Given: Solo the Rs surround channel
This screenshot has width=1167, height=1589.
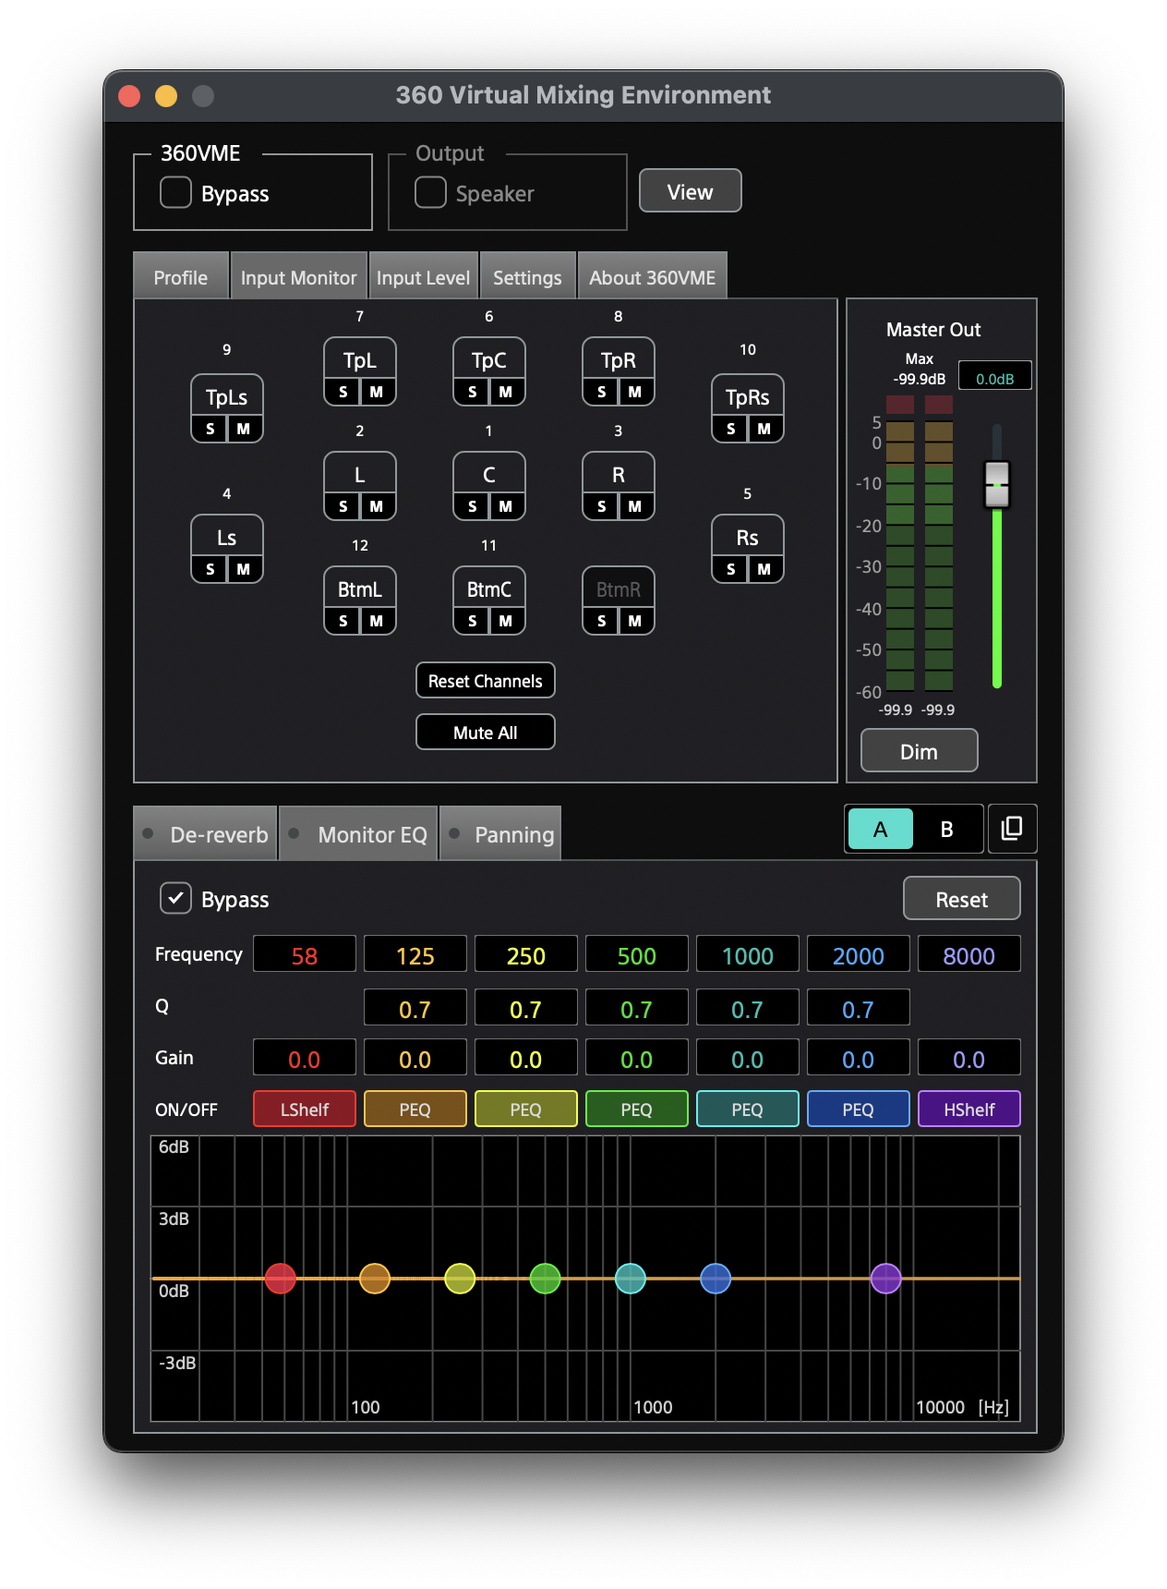Looking at the screenshot, I should click(730, 569).
